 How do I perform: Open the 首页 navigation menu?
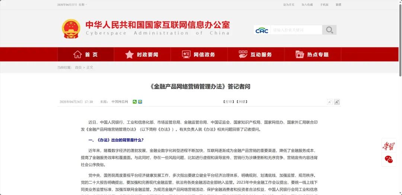click(x=86, y=54)
